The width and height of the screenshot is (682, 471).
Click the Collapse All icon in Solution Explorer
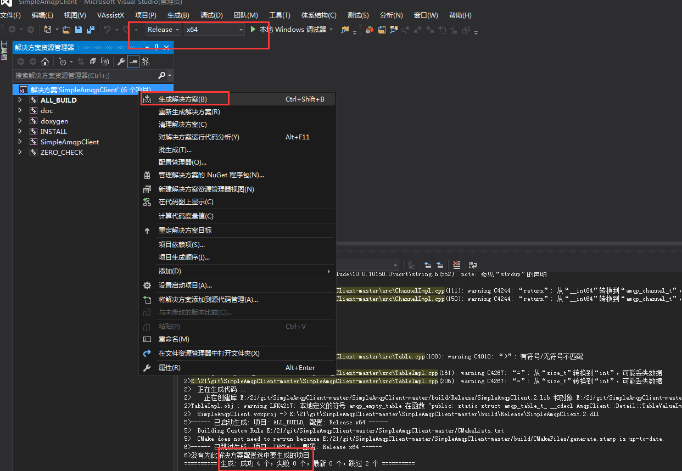(93, 61)
